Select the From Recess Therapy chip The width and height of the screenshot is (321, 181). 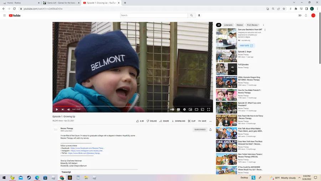[253, 25]
